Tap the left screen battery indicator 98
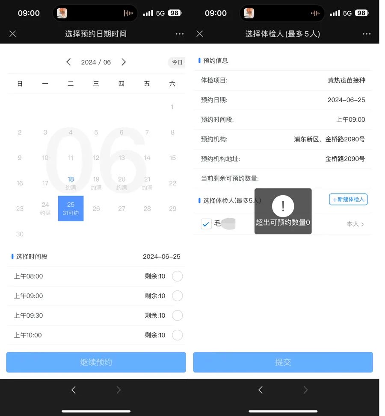This screenshot has height=416, width=385. click(175, 13)
